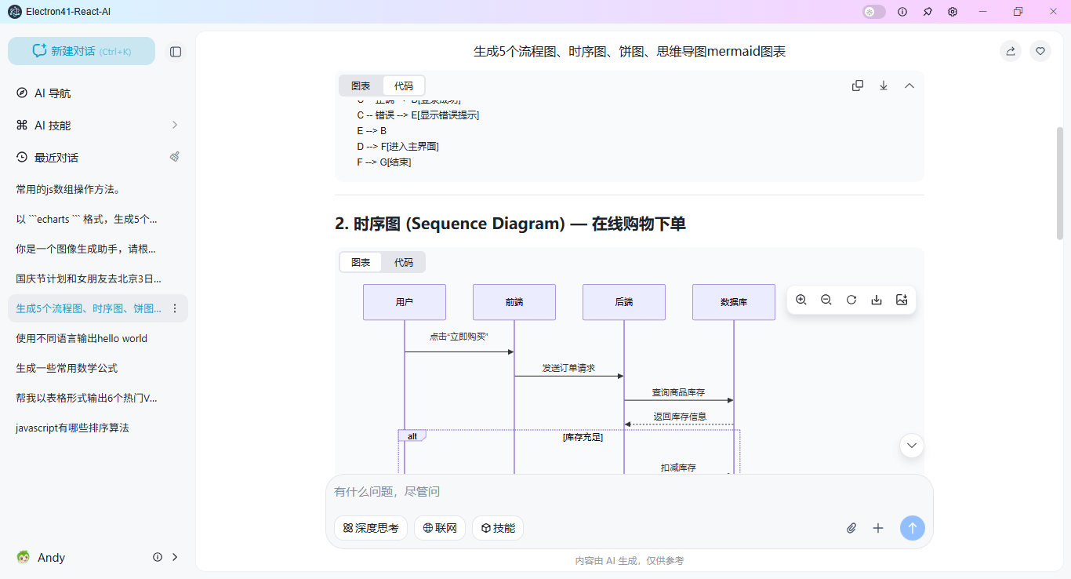Open the 技能 selector below input
1071x579 pixels.
pos(498,528)
